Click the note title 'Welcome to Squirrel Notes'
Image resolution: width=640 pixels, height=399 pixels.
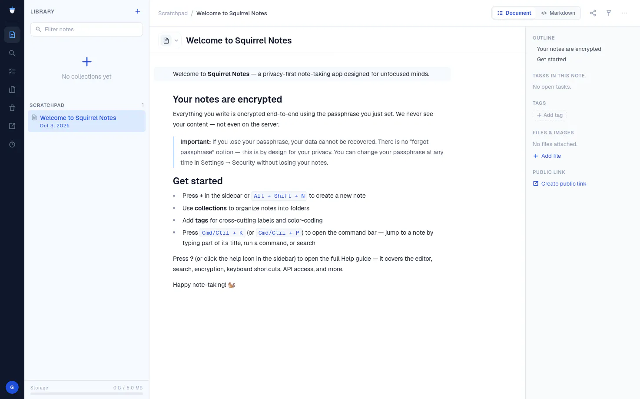pyautogui.click(x=239, y=40)
